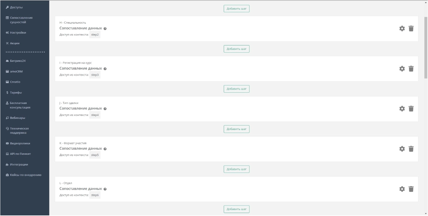Delete the J - Тип сделки step
Viewport: 428px width, 216px height.
[x=411, y=109]
